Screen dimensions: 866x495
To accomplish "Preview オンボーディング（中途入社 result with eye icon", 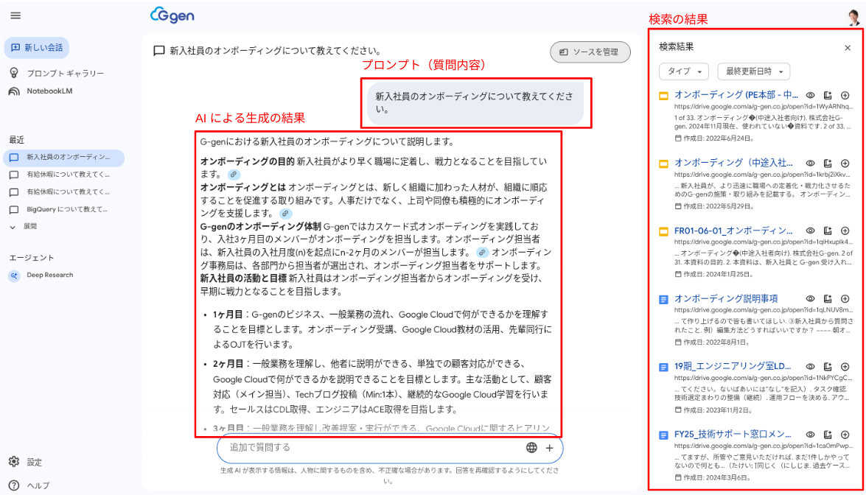I will [810, 164].
